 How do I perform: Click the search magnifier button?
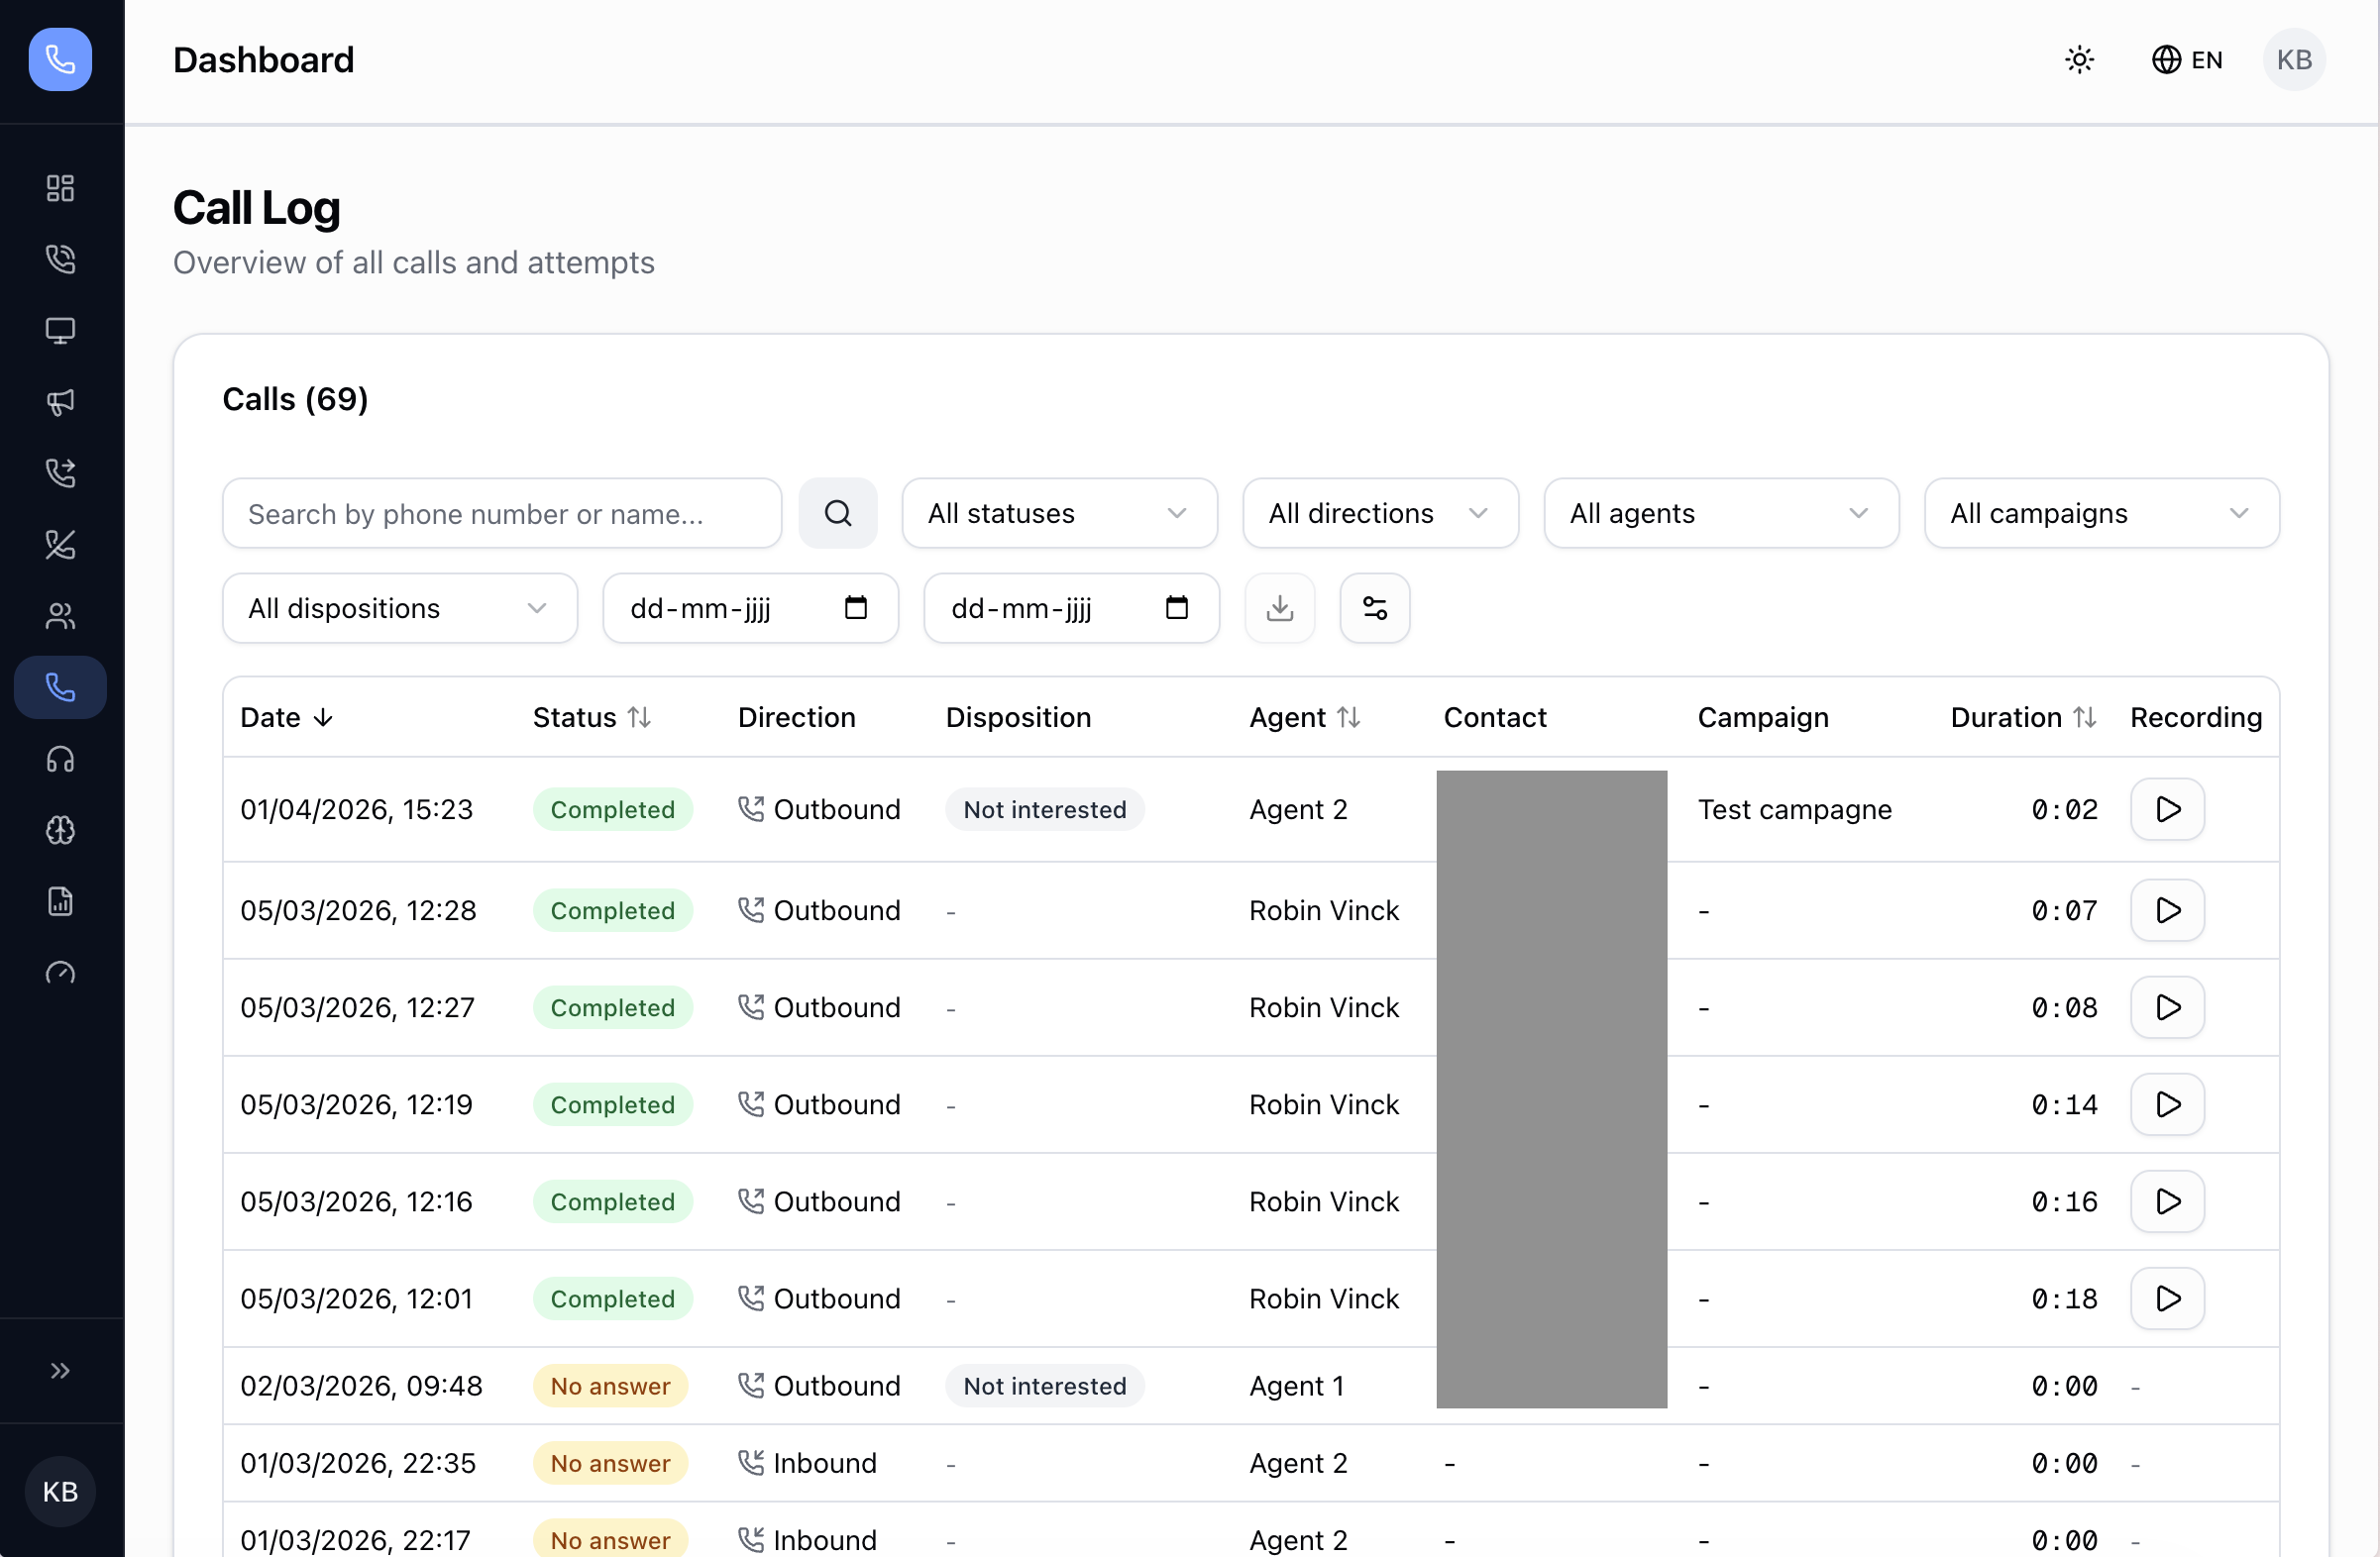click(x=837, y=514)
